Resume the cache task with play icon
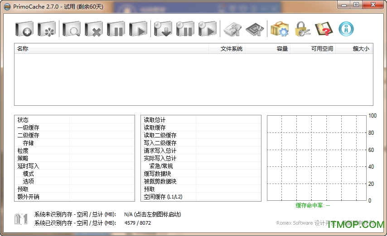The image size is (387, 236). click(x=138, y=29)
